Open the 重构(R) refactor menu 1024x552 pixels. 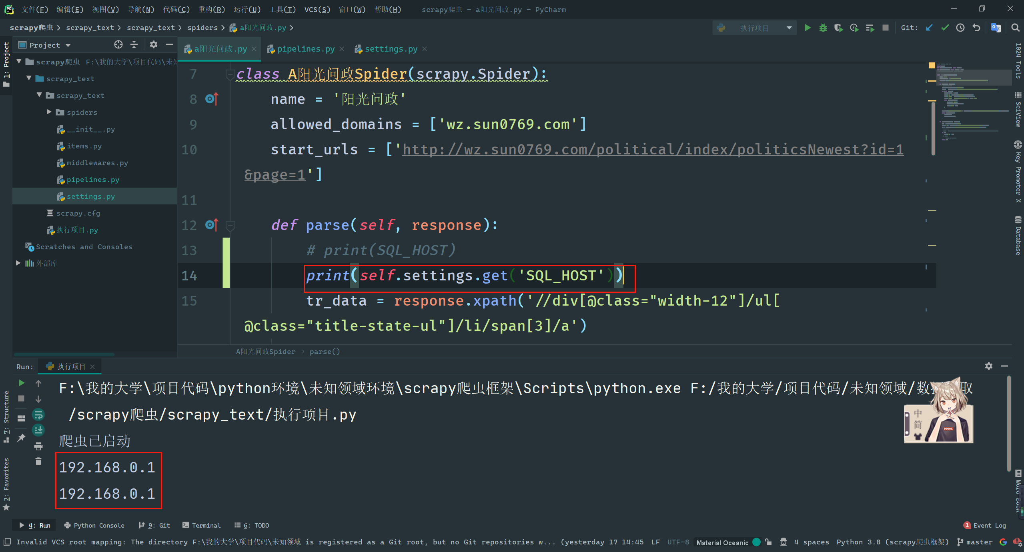point(212,9)
